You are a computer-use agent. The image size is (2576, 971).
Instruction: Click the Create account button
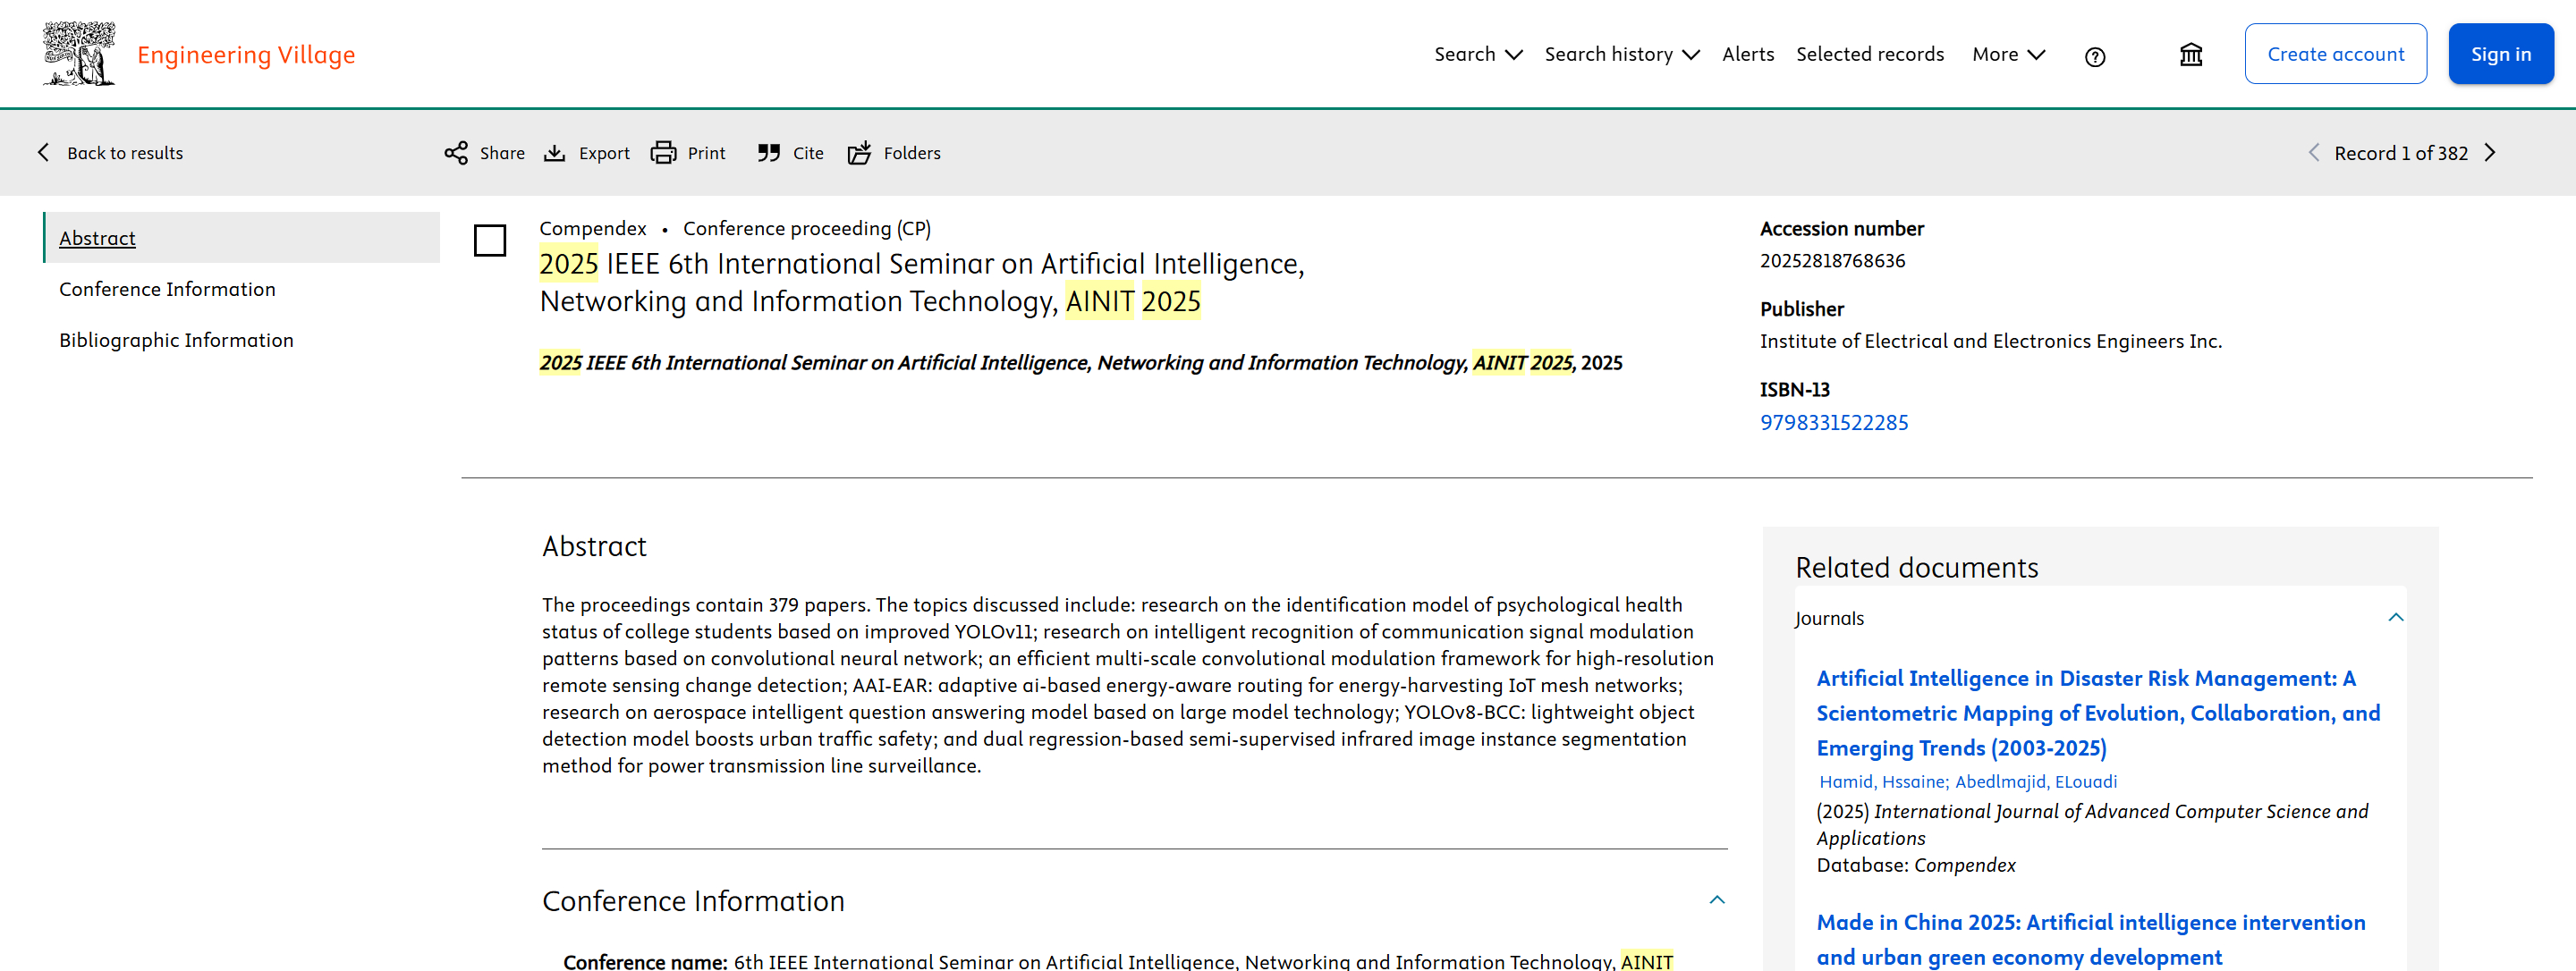pyautogui.click(x=2334, y=54)
